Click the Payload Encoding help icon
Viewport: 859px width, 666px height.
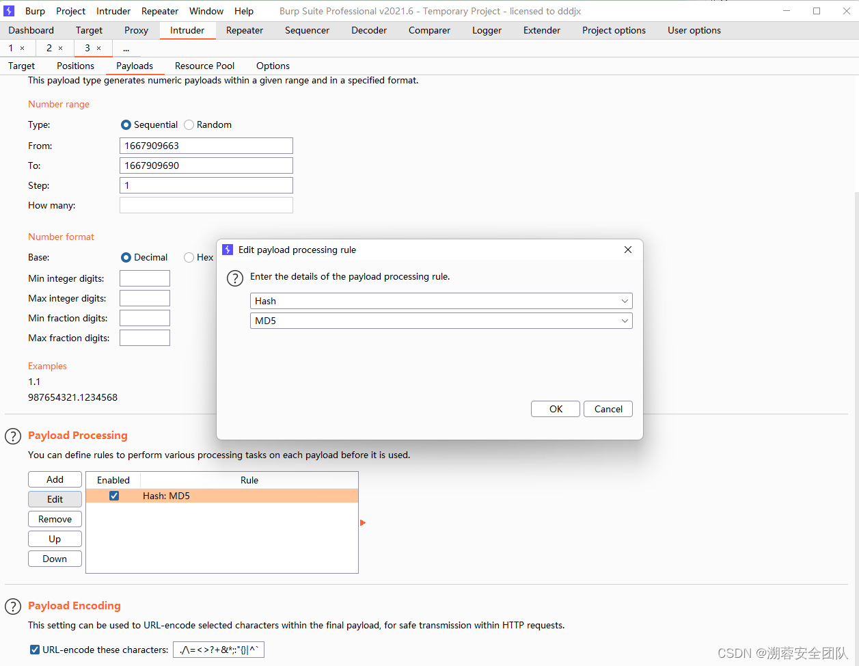[x=13, y=607]
